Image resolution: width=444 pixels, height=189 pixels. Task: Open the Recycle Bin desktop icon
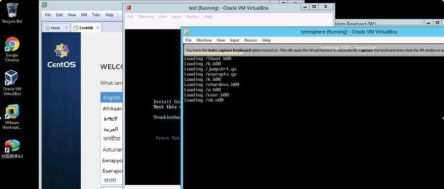(12, 13)
